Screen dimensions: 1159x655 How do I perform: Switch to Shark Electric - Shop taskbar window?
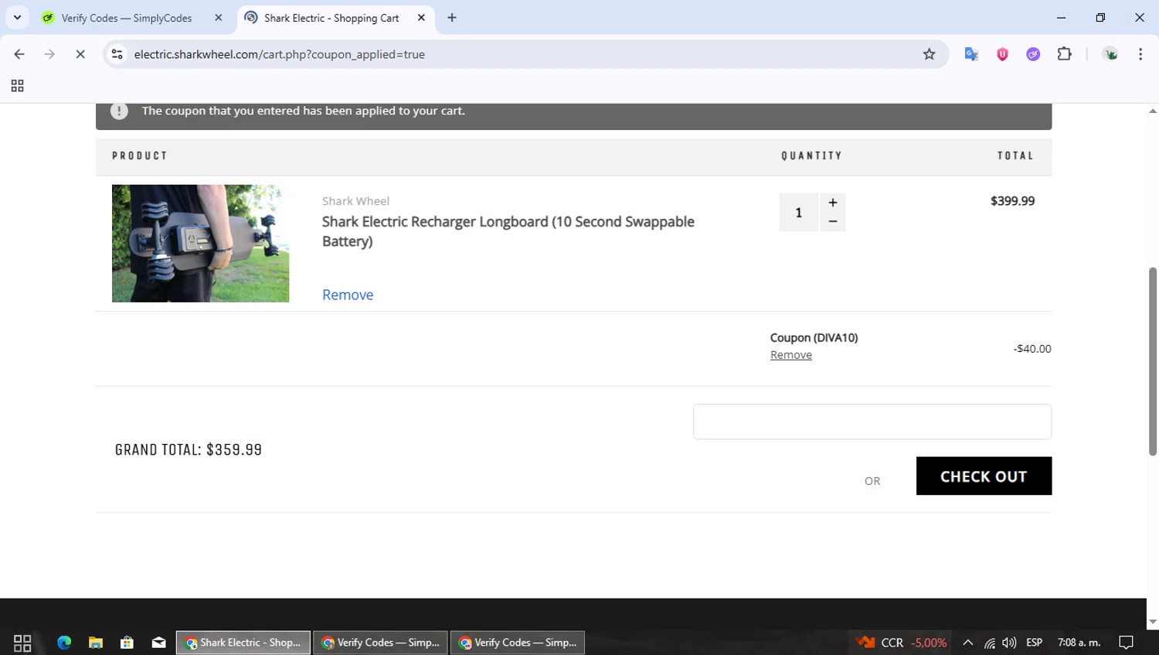(243, 643)
